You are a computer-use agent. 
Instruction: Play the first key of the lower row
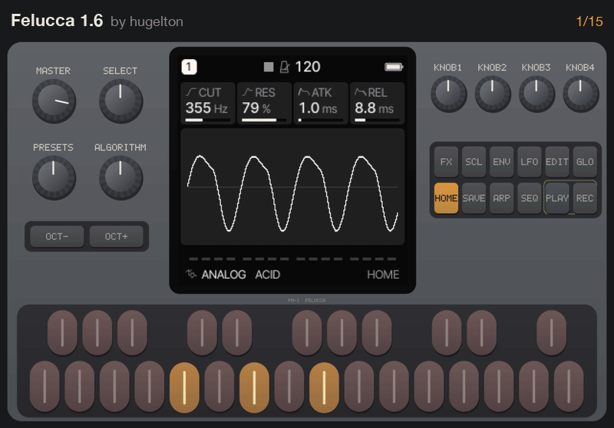click(x=45, y=387)
